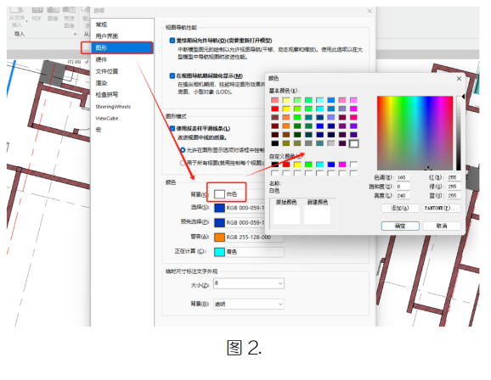Image resolution: width=491 pixels, height=380 pixels.
Task: Open the 硬件 options category
Action: tap(101, 59)
